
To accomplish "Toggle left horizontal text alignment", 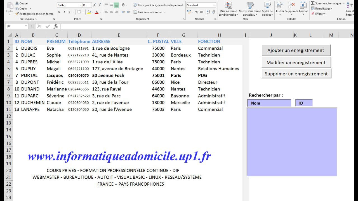I will pyautogui.click(x=106, y=12).
